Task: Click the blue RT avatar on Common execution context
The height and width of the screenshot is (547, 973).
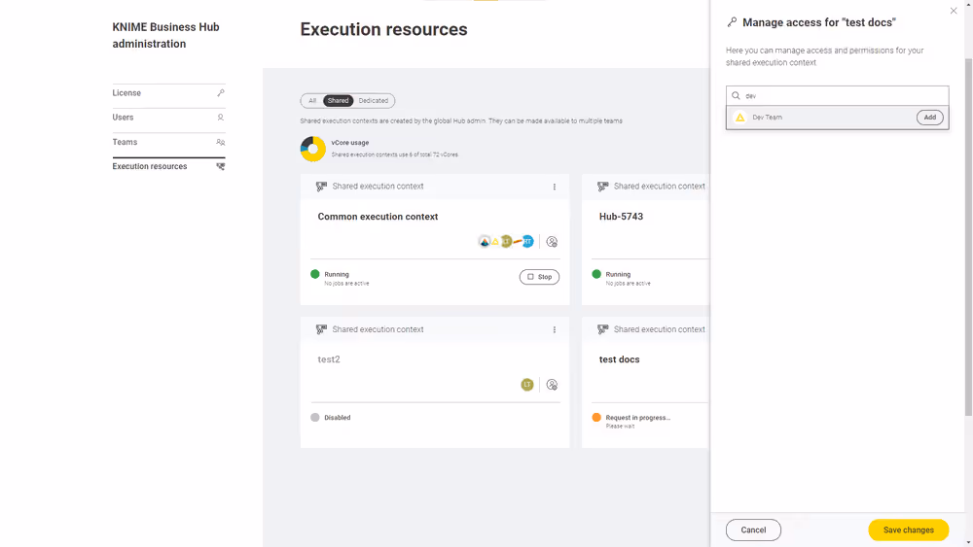Action: click(527, 242)
